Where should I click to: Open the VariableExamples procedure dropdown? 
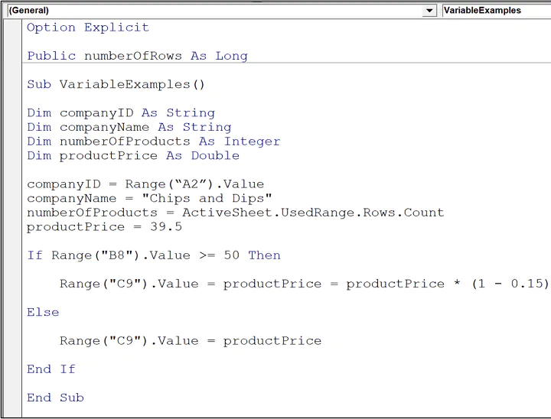click(496, 11)
